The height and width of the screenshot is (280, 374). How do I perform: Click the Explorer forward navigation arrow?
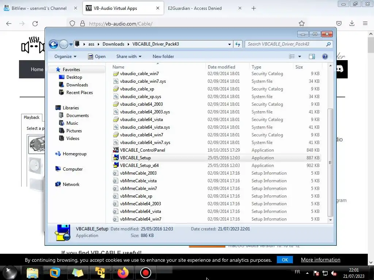click(64, 44)
